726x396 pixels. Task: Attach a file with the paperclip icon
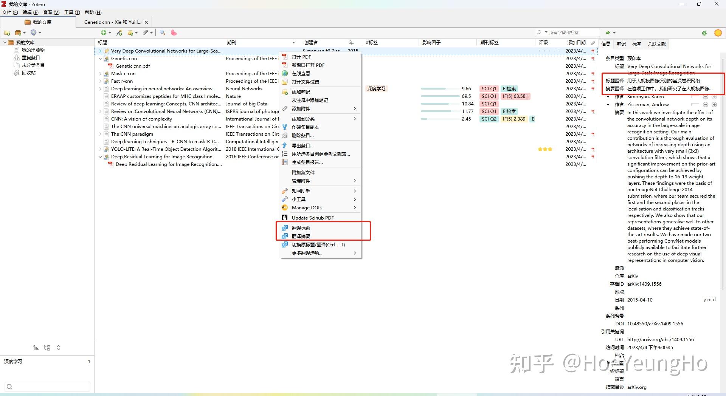[x=146, y=33]
